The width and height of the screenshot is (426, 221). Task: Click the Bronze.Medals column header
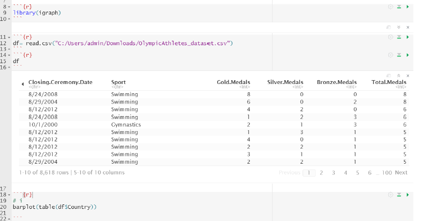(337, 82)
